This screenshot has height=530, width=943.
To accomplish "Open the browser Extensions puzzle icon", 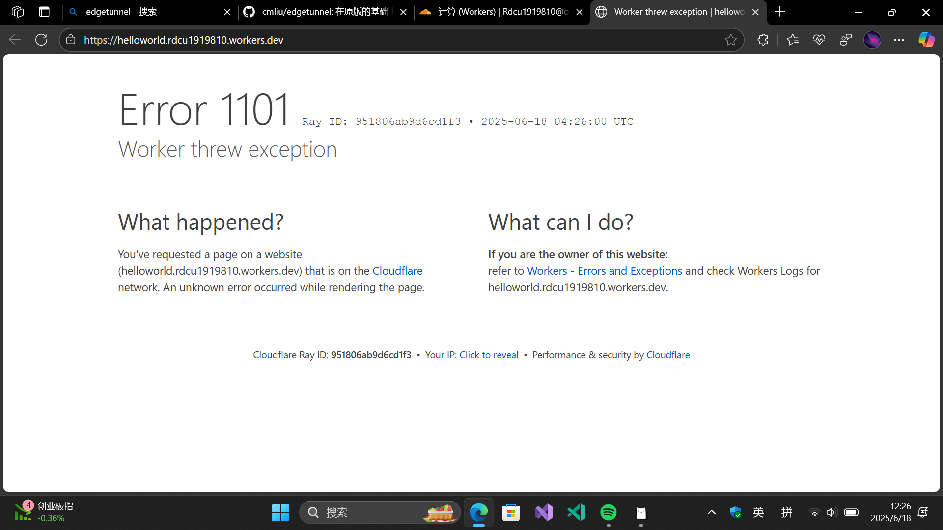I will click(763, 40).
